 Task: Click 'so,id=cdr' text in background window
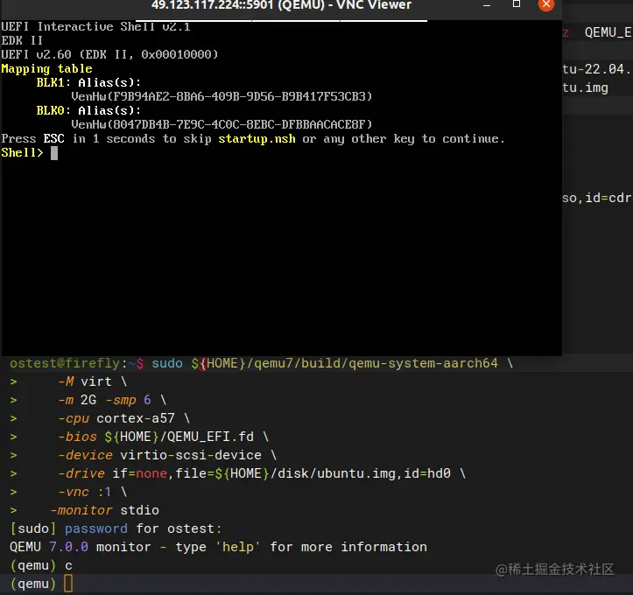[x=597, y=198]
